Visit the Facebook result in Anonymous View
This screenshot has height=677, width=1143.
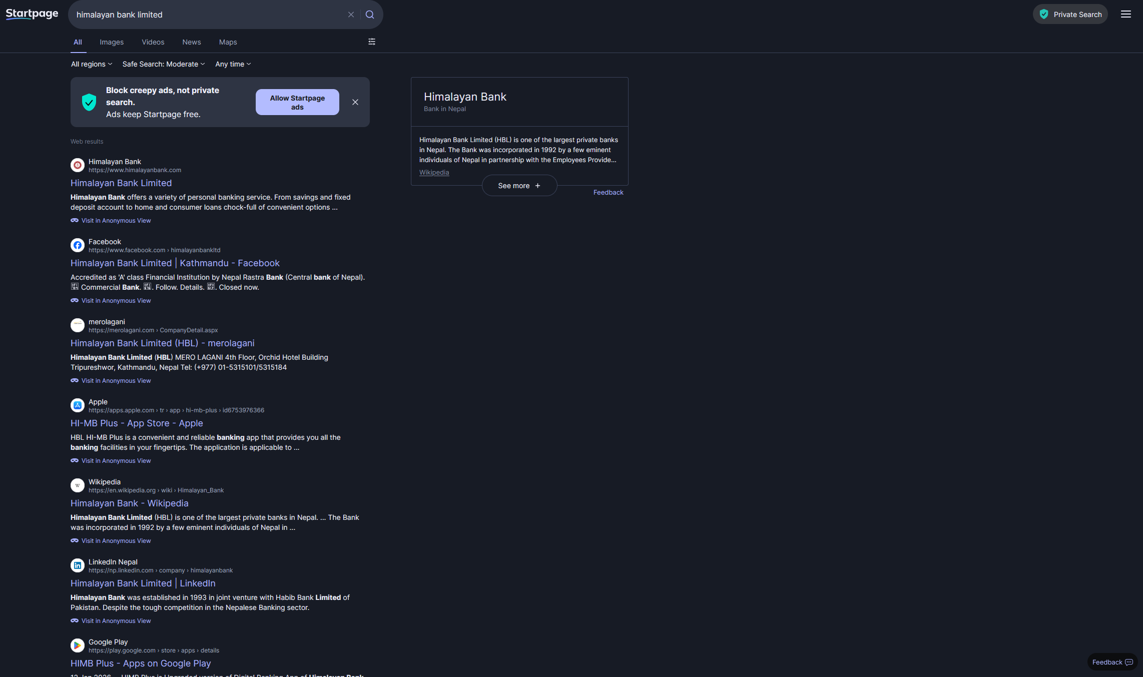tap(111, 301)
